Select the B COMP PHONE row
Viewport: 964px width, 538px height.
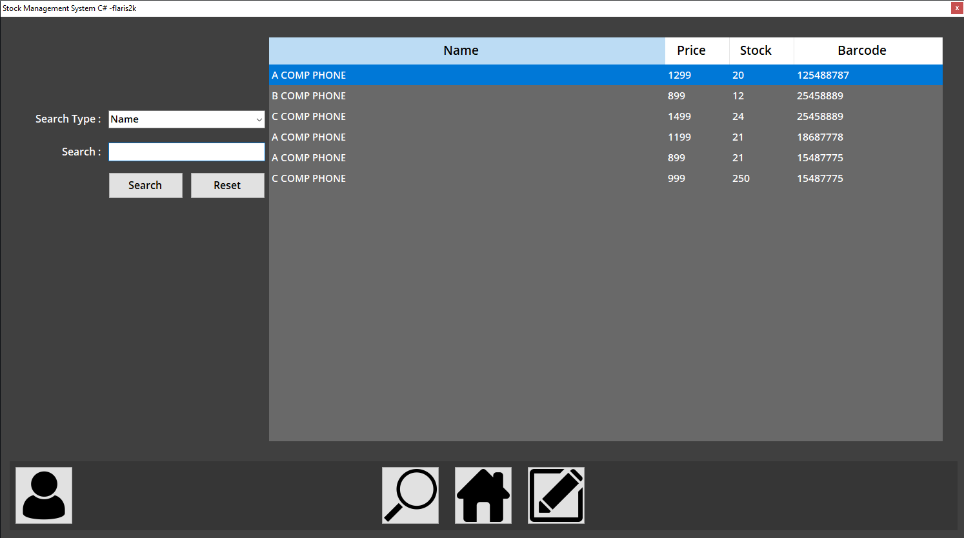click(452, 95)
